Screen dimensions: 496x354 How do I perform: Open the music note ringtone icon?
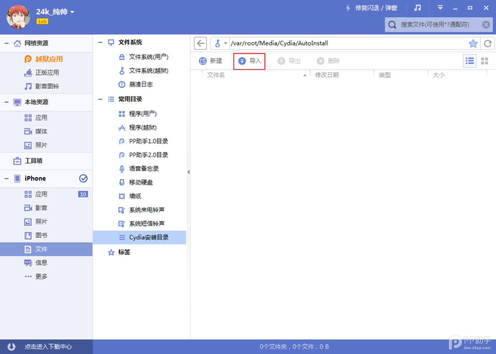pos(417,8)
